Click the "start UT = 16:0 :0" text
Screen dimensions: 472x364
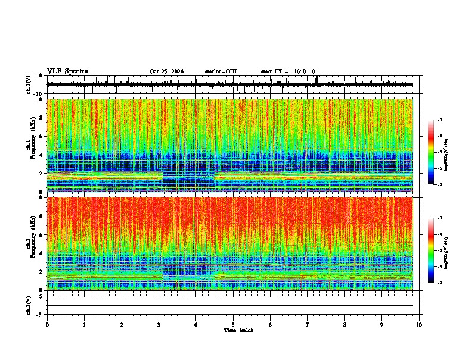(288, 71)
